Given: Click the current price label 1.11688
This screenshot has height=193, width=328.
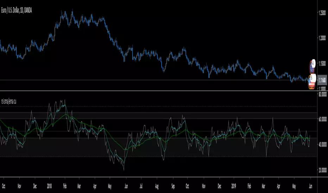Looking at the screenshot, I should click(322, 80).
